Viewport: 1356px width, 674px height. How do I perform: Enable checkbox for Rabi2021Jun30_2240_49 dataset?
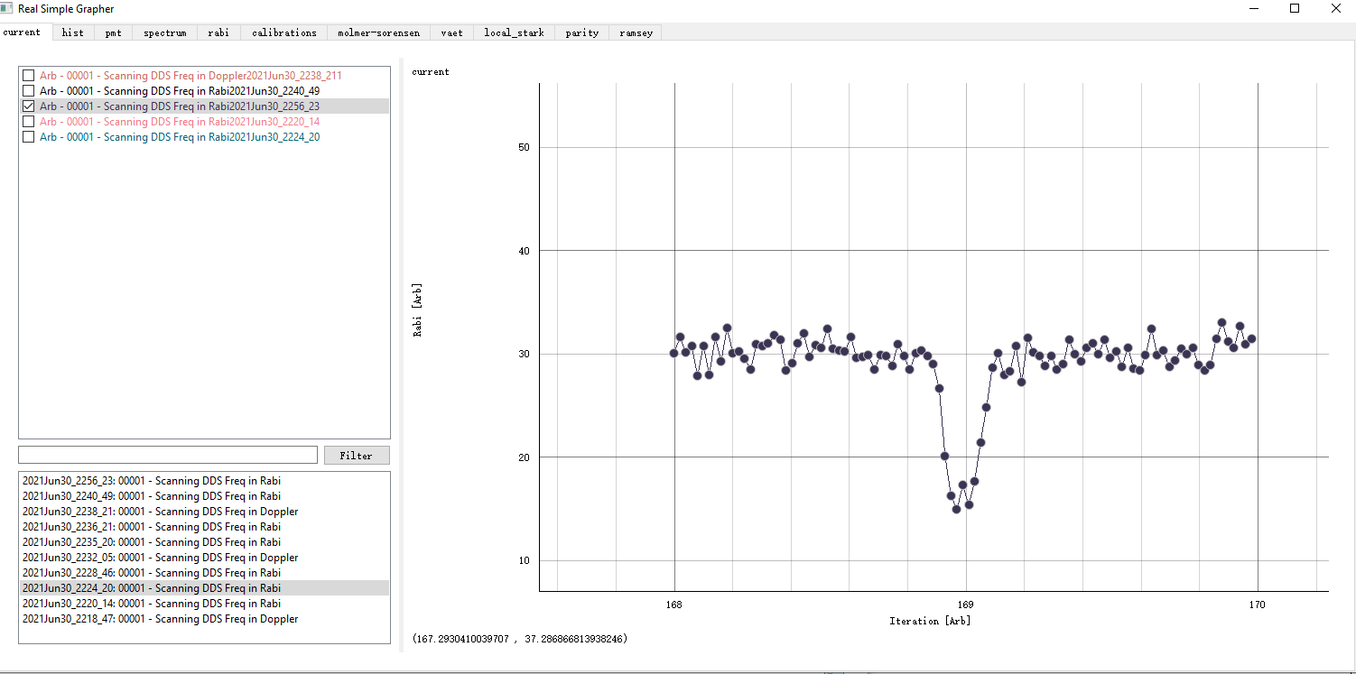(29, 91)
